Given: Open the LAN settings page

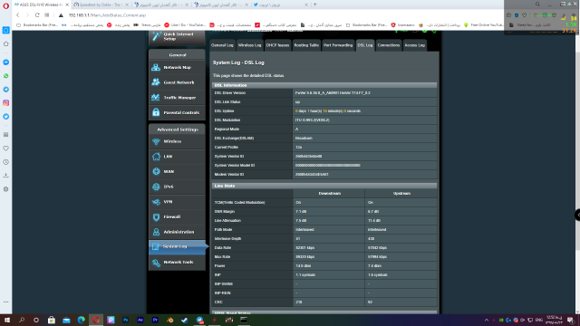Looking at the screenshot, I should pos(177,157).
